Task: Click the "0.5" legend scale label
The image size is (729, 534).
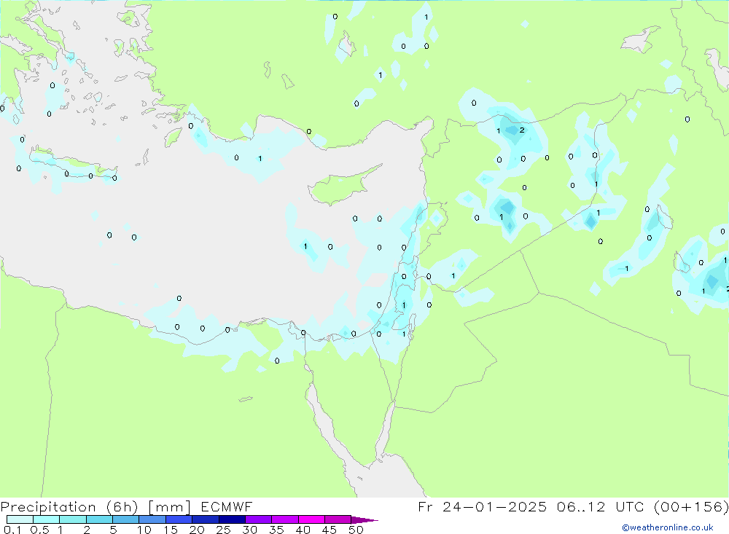Action: tap(39, 530)
